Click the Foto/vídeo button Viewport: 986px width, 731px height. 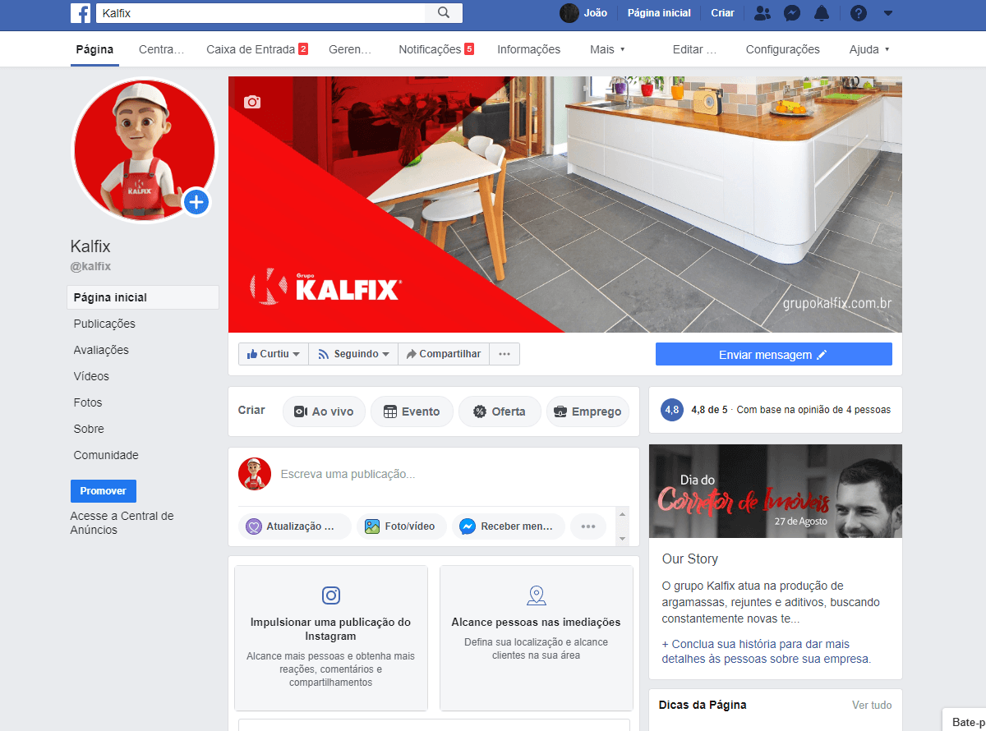[400, 526]
